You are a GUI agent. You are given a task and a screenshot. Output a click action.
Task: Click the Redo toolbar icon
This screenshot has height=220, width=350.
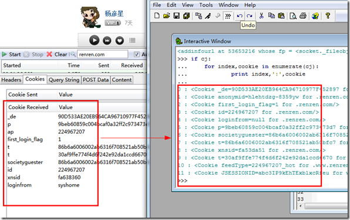pos(250,16)
